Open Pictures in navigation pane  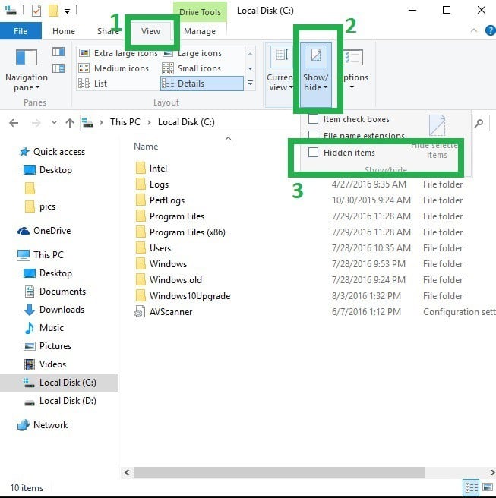(x=55, y=346)
